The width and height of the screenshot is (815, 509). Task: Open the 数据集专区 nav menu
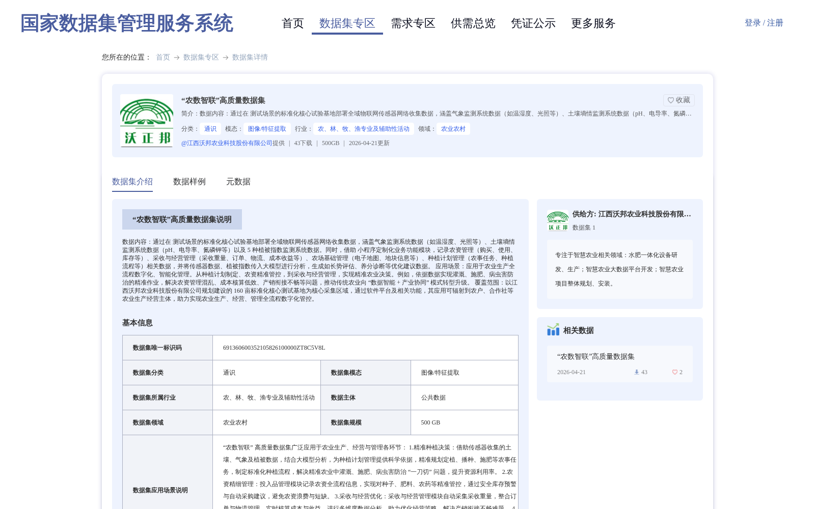347,23
